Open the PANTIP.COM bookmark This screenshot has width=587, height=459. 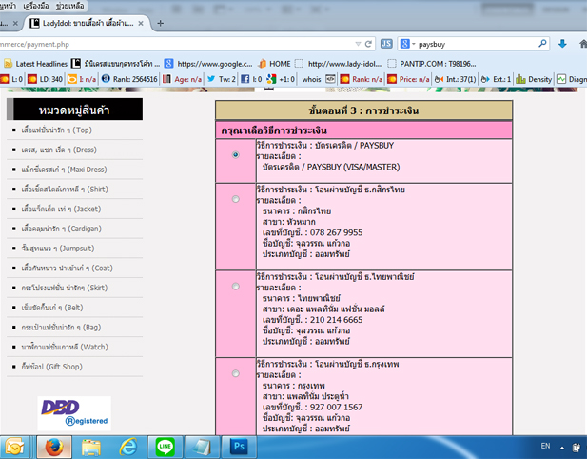pyautogui.click(x=432, y=64)
